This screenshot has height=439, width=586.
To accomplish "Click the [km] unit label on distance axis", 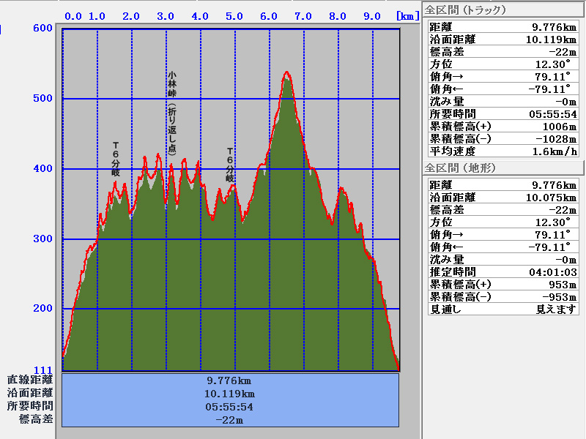I will 407,15.
